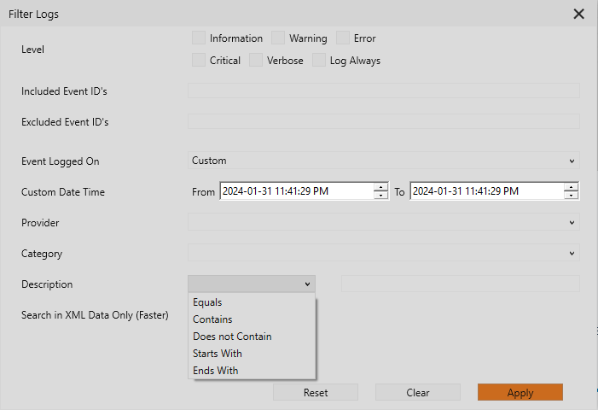Tick the Information level checkbox
This screenshot has height=410, width=598.
199,38
